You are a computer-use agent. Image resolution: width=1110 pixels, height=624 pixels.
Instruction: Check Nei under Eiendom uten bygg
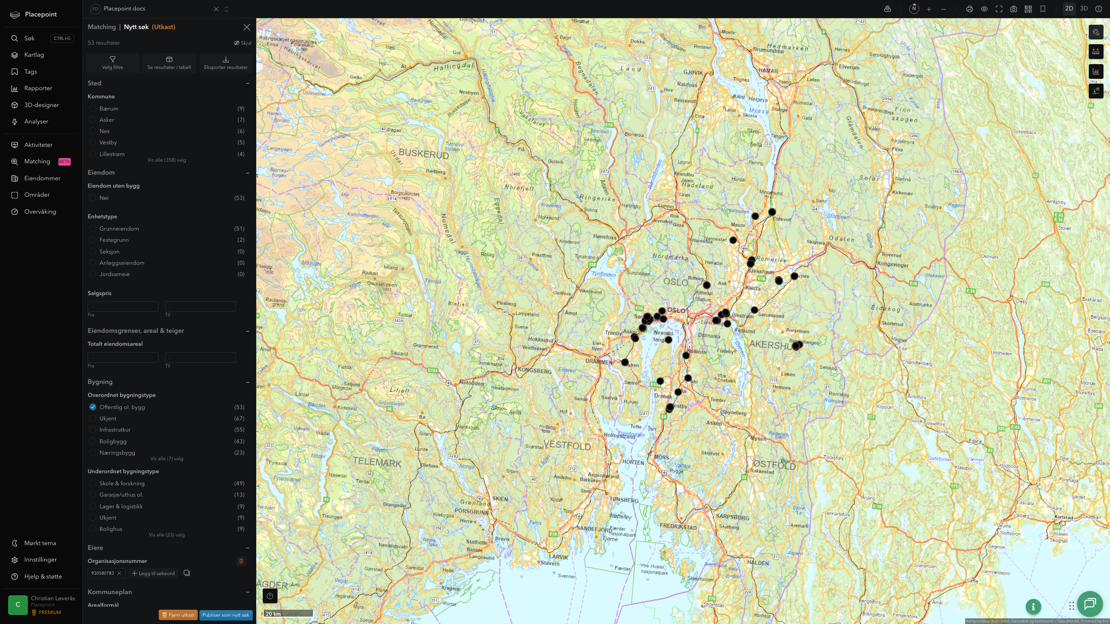tap(92, 198)
